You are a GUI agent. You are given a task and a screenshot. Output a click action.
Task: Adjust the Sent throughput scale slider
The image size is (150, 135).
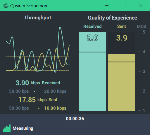[37, 108]
